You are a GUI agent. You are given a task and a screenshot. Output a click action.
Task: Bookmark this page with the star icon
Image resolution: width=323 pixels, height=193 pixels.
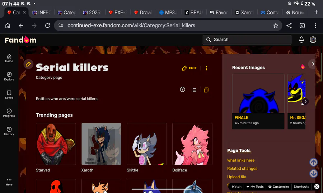(x=276, y=26)
